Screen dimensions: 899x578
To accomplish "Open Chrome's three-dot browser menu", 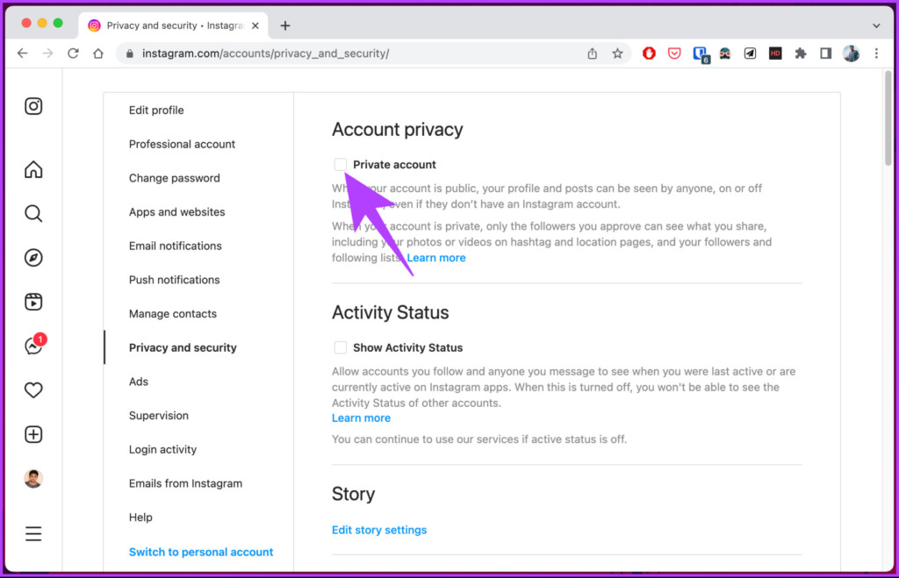I will 875,54.
